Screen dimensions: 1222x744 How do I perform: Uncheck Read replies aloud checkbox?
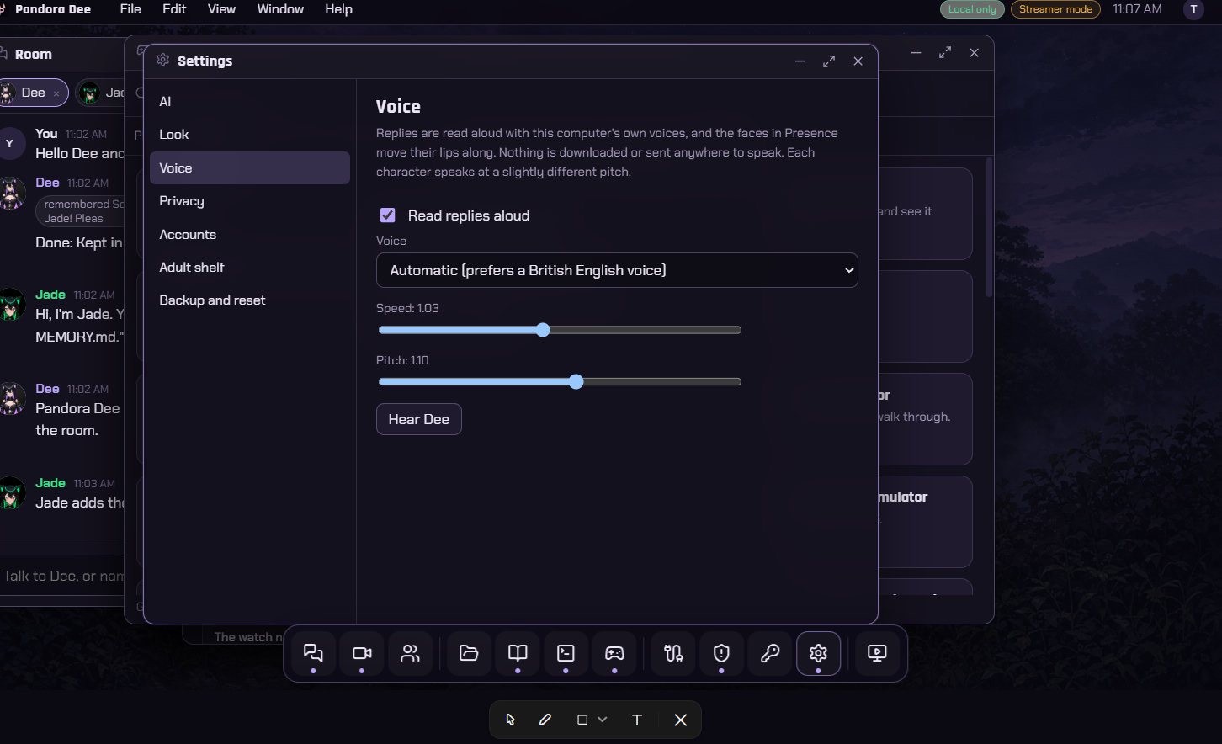[388, 215]
